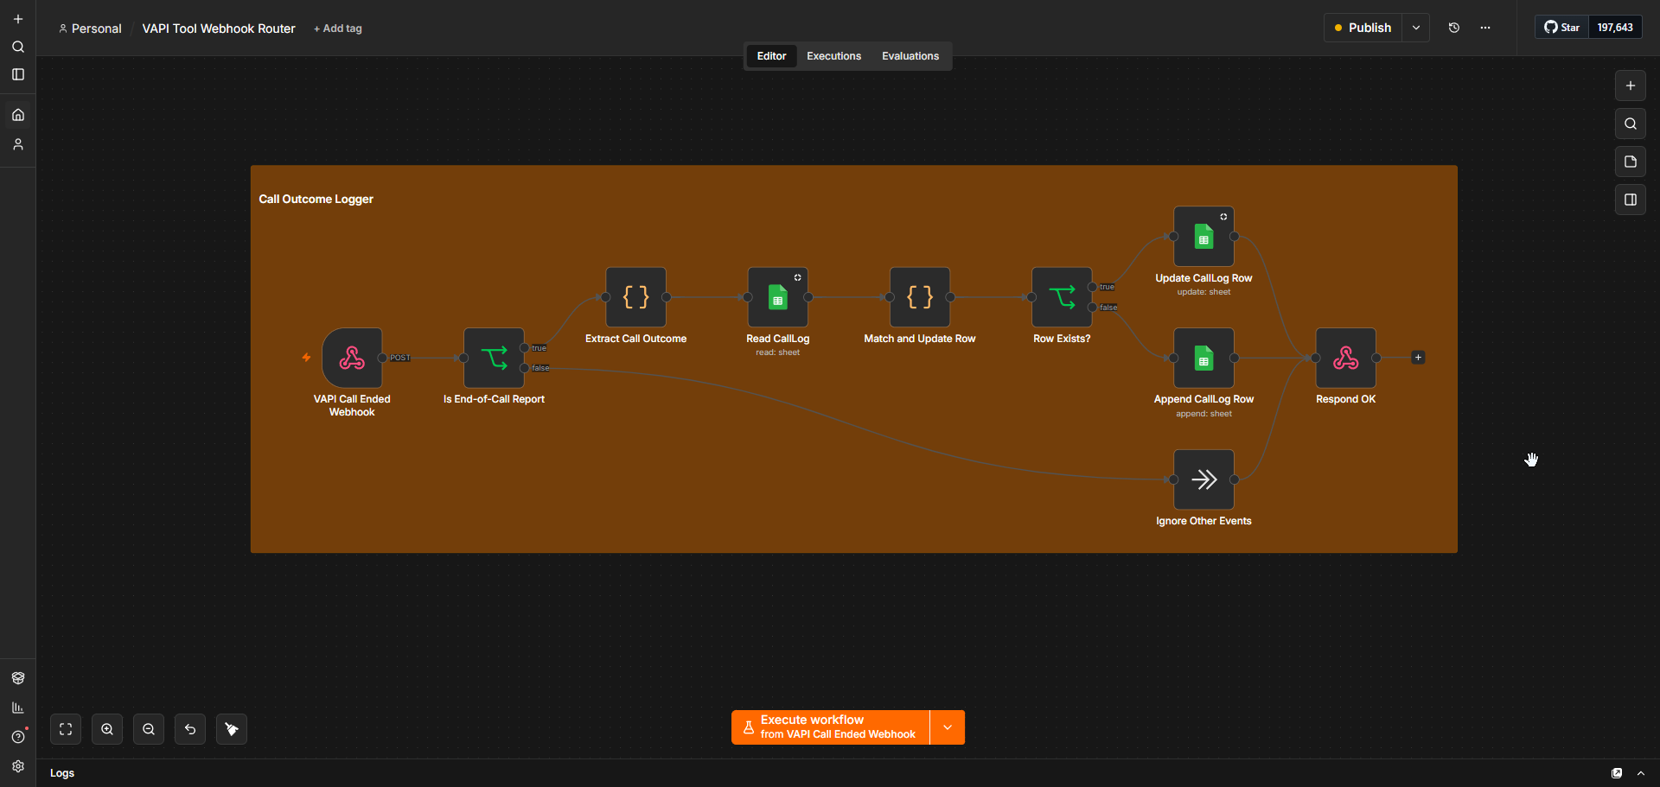Click the Publish button
This screenshot has height=787, width=1660.
tap(1363, 28)
